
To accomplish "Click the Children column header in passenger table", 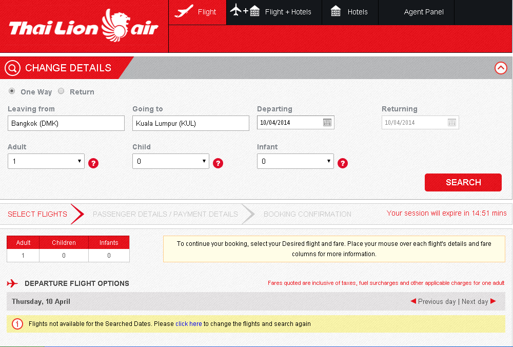I will coord(64,243).
